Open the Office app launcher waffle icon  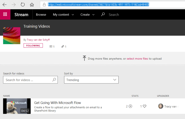(5, 15)
